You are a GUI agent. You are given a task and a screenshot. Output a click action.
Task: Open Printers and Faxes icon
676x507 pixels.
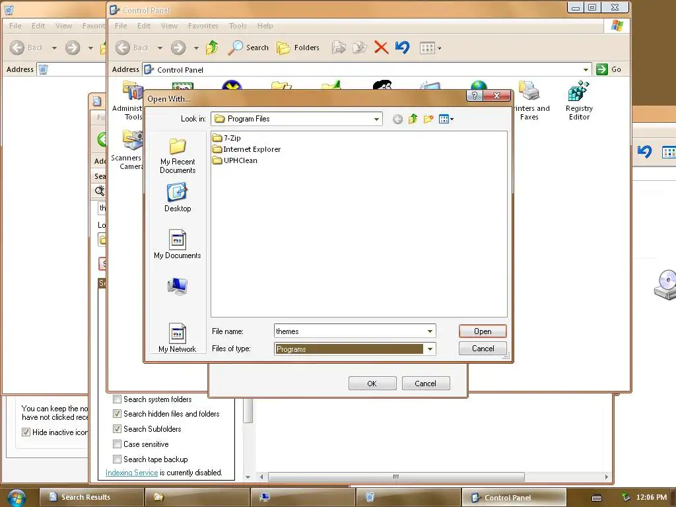[530, 100]
